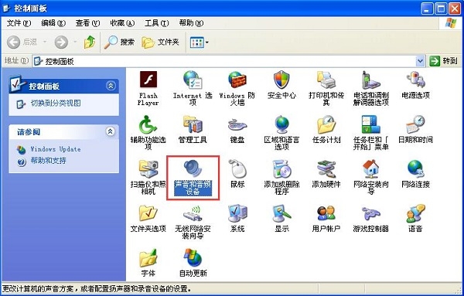The height and width of the screenshot is (296, 464).
Task: Open the 编辑(E) menu
Action: click(x=53, y=23)
